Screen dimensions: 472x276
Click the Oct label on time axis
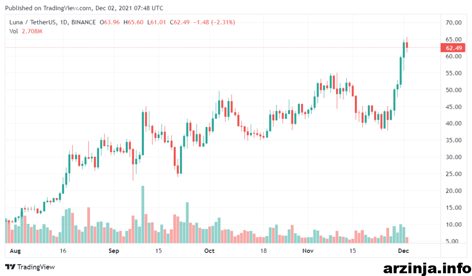tap(209, 251)
